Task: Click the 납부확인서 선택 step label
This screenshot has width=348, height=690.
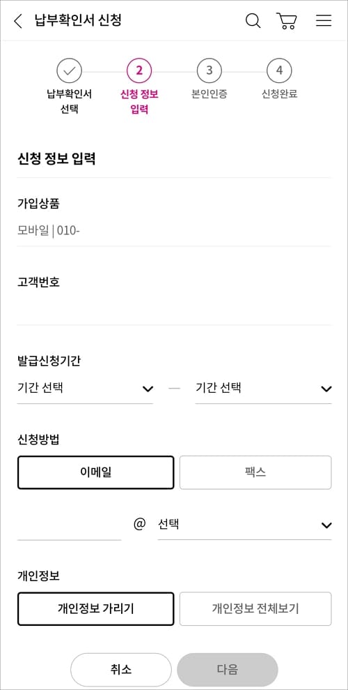Action: 70,102
